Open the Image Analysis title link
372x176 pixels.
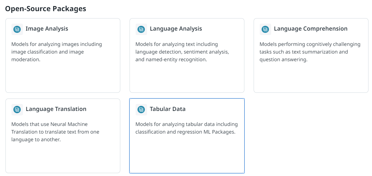47,29
